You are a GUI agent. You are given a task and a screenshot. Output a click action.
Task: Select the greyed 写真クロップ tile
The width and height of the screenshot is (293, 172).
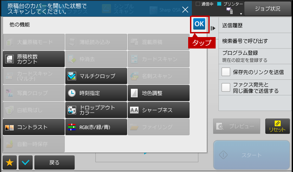point(33,93)
